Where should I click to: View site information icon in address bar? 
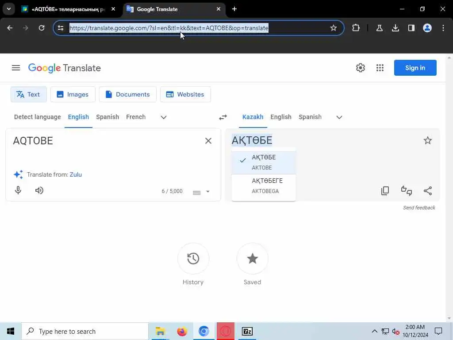[61, 28]
